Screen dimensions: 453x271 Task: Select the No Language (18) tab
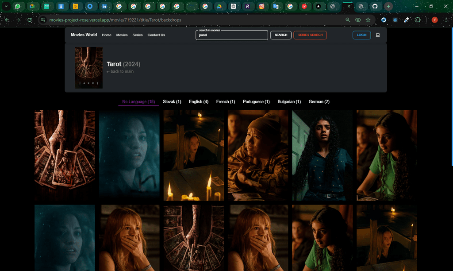coord(138,101)
